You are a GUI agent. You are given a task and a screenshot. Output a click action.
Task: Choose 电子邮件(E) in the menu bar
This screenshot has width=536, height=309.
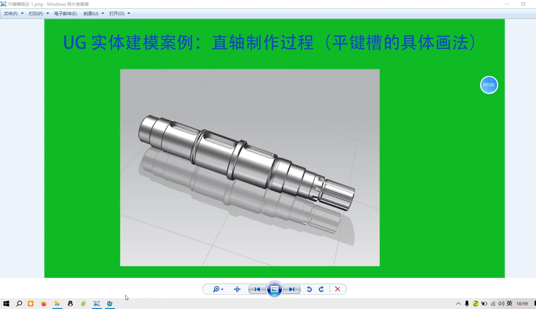tap(65, 13)
